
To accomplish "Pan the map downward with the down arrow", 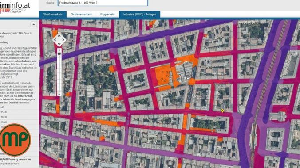I will tap(59, 44).
